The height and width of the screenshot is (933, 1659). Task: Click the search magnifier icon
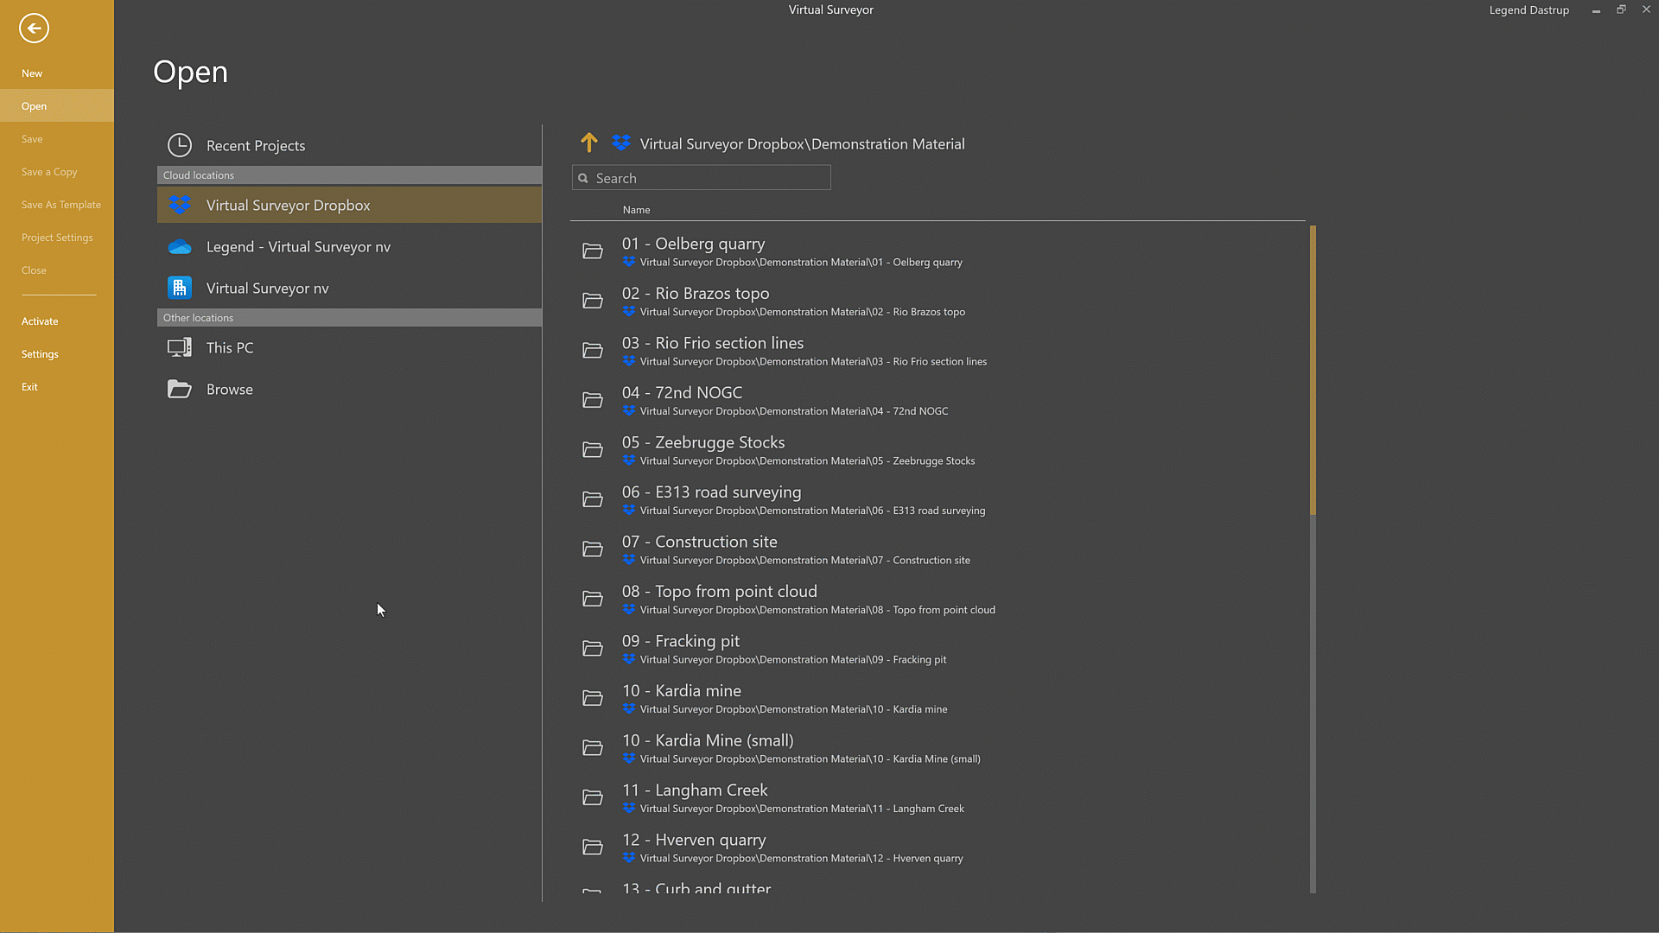point(584,177)
